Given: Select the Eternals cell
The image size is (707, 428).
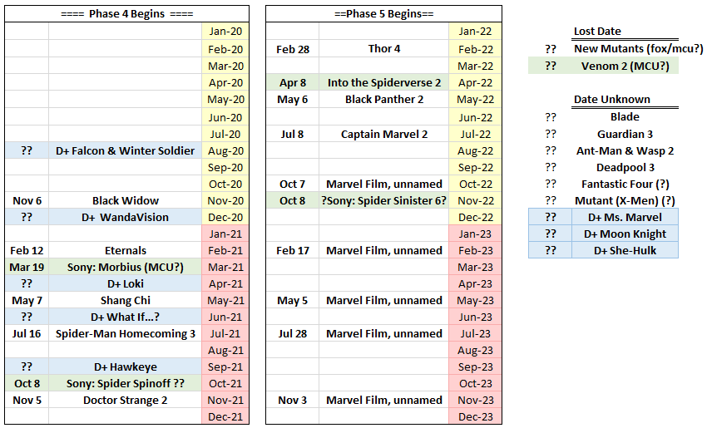Looking at the screenshot, I should coord(125,250).
